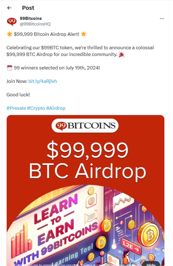This screenshot has height=266, width=173.
Task: Click the party popper emoji
Action: click(x=121, y=54)
